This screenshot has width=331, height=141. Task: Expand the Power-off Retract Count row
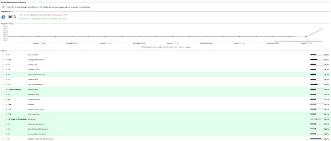3,109
